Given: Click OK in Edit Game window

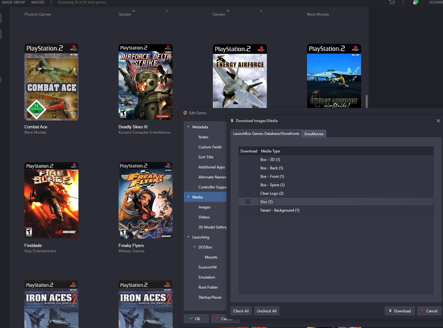Looking at the screenshot, I should 196,319.
